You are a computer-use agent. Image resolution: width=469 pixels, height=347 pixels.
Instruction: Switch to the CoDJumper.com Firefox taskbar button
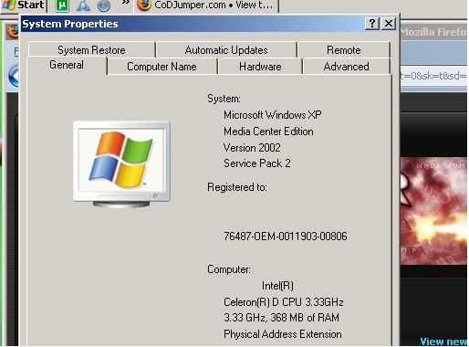(206, 5)
